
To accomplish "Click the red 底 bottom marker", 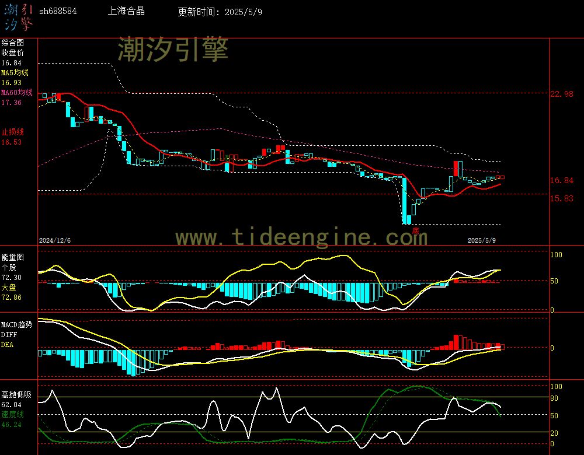I will (x=416, y=230).
